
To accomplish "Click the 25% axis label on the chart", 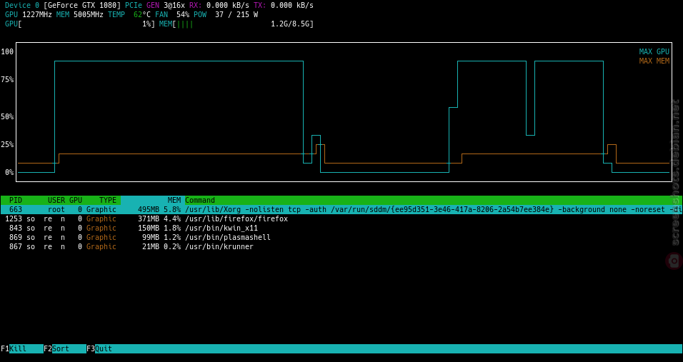I will (7, 144).
